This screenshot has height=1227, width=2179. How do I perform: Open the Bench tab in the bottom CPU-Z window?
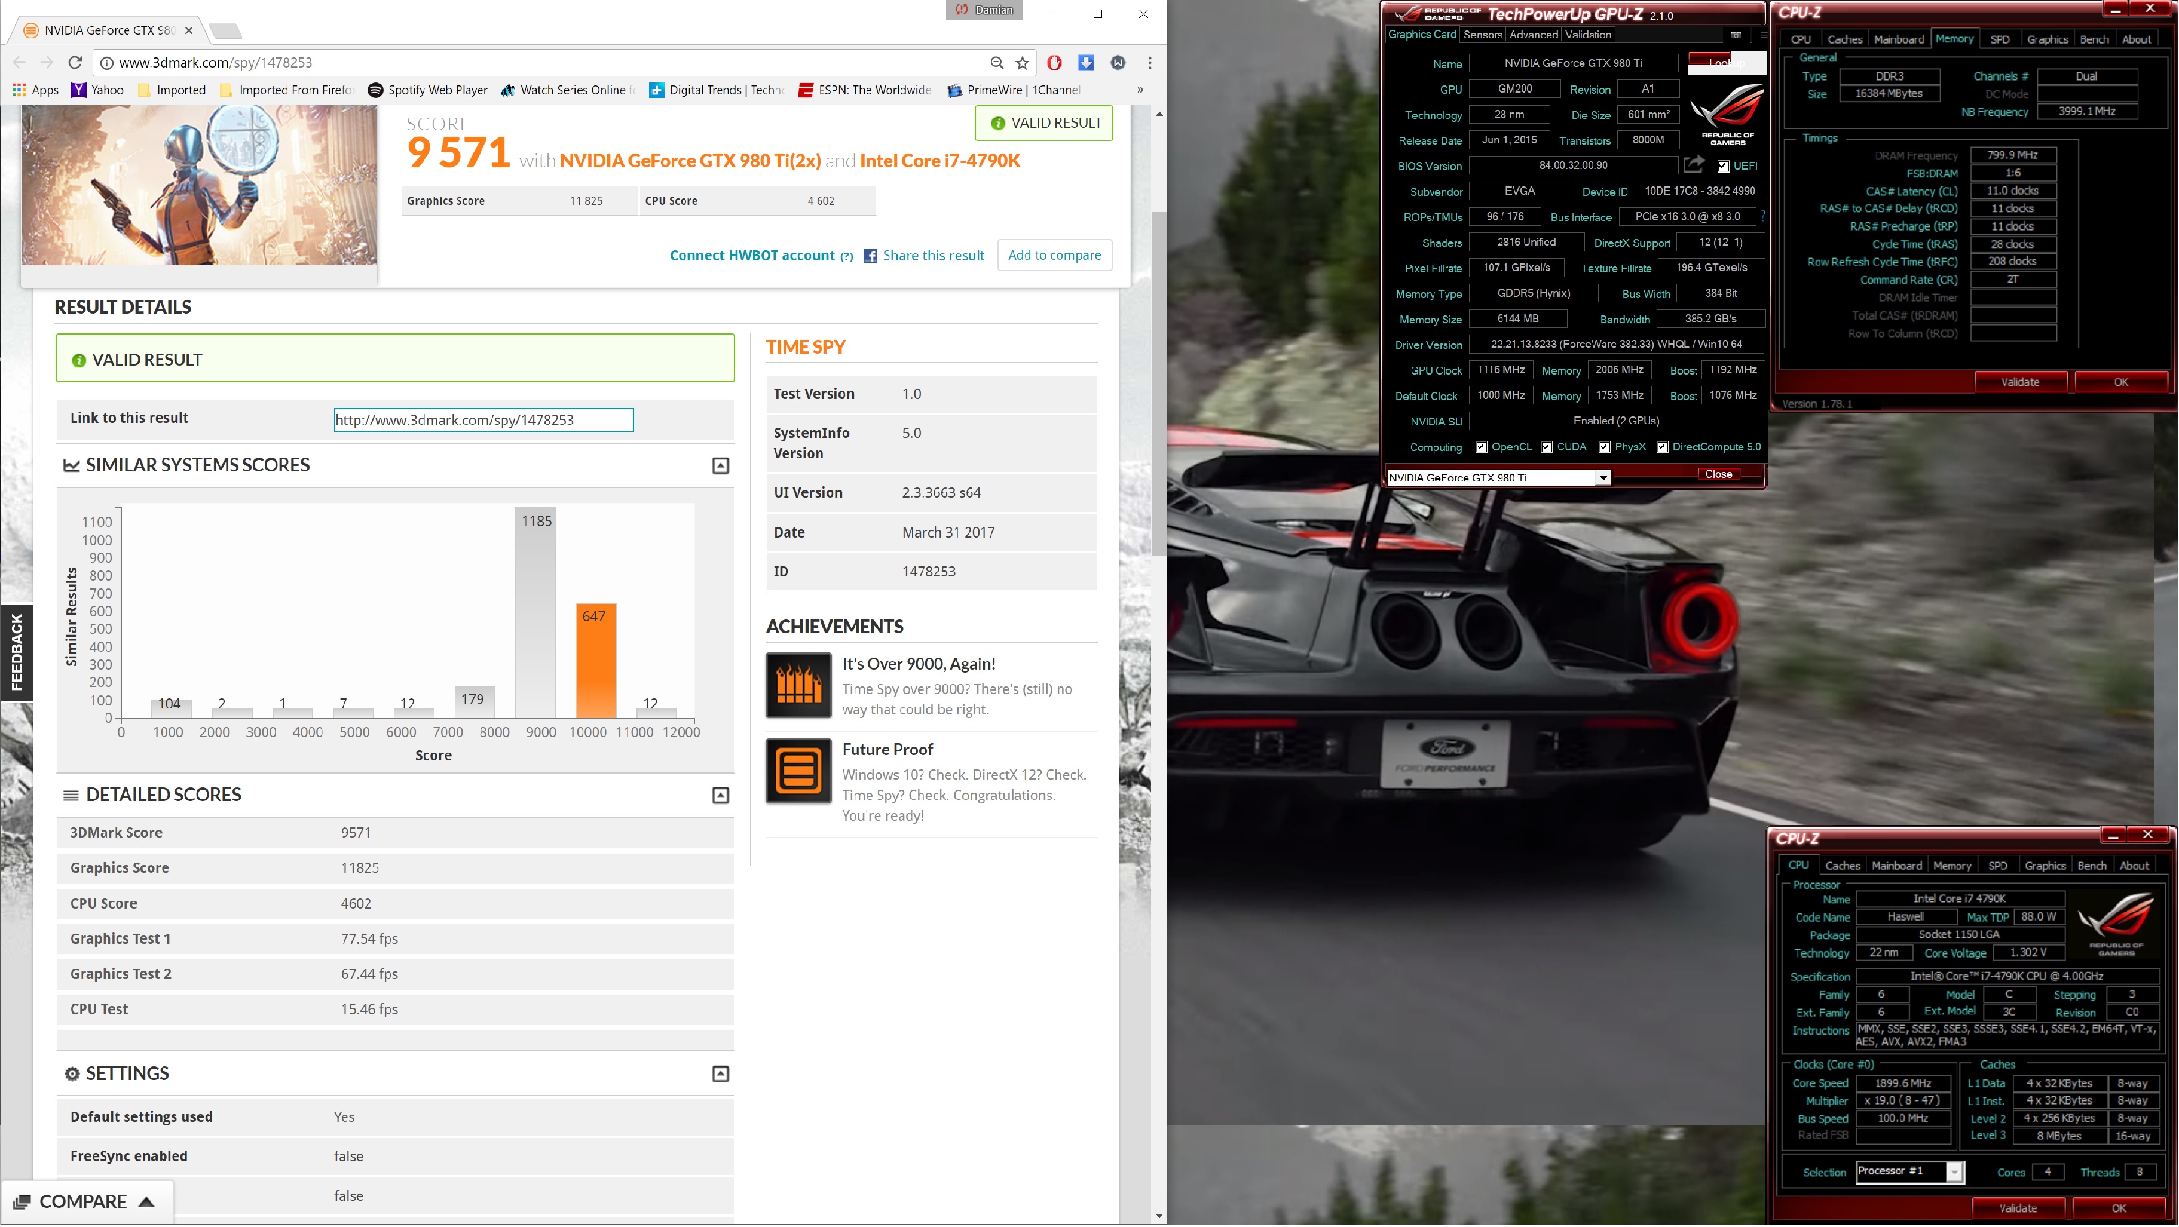pyautogui.click(x=2091, y=865)
